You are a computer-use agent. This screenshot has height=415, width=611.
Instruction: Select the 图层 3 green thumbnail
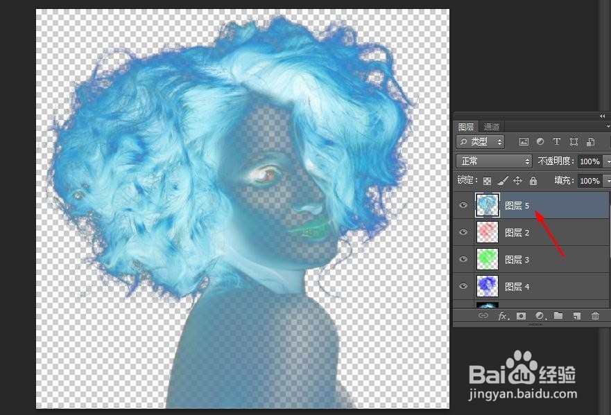pos(487,259)
